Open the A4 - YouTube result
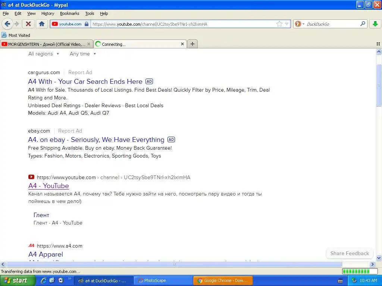Screen dimensions: 382x286 [48, 186]
